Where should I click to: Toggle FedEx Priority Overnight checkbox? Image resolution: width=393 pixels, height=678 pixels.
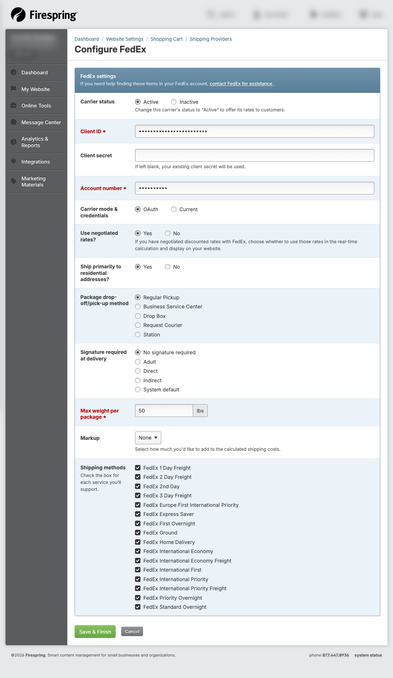(138, 598)
